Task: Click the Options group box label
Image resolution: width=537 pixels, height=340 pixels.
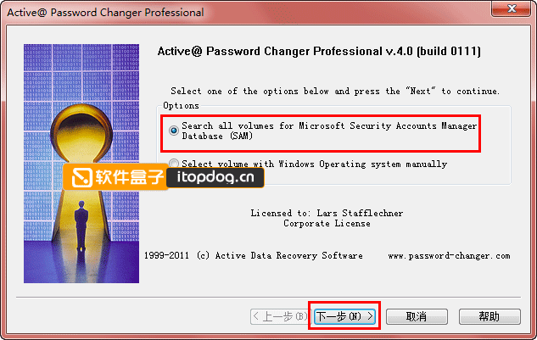Action: point(181,105)
